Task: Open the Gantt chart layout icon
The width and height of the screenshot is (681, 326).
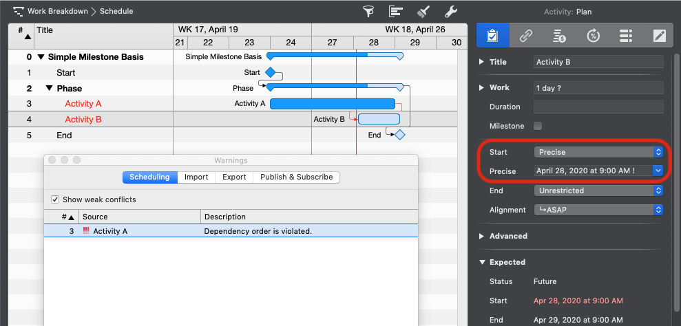Action: pyautogui.click(x=395, y=11)
